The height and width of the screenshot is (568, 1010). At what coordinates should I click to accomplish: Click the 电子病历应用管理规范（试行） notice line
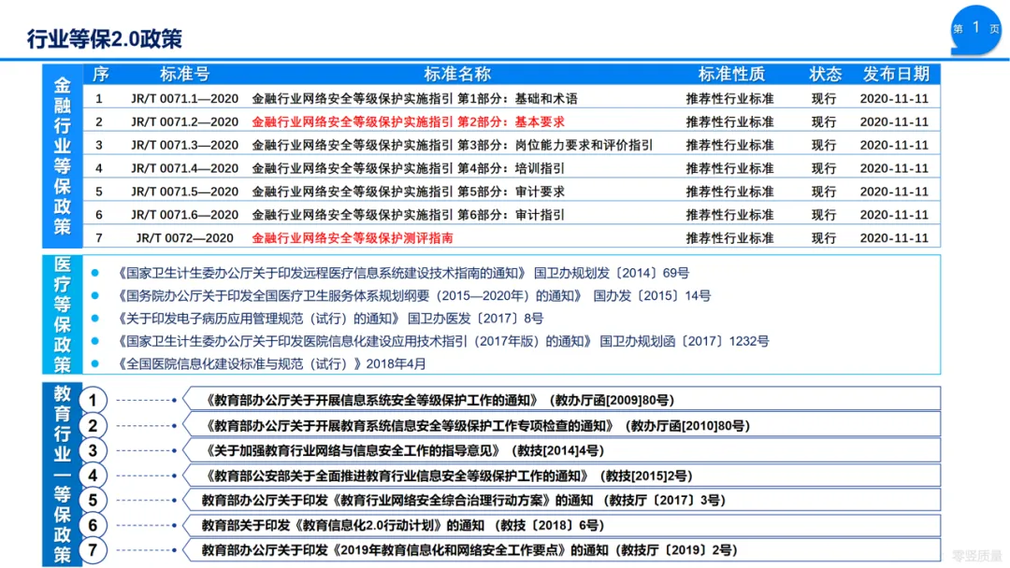(x=329, y=318)
